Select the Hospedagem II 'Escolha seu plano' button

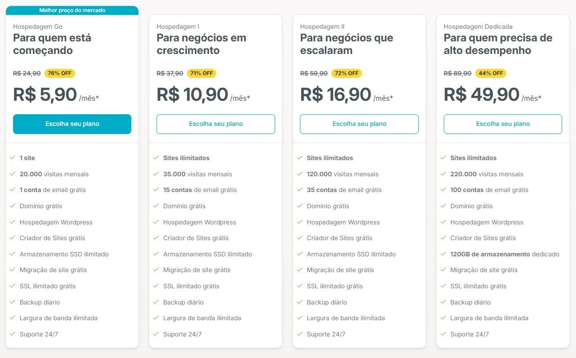coord(359,124)
